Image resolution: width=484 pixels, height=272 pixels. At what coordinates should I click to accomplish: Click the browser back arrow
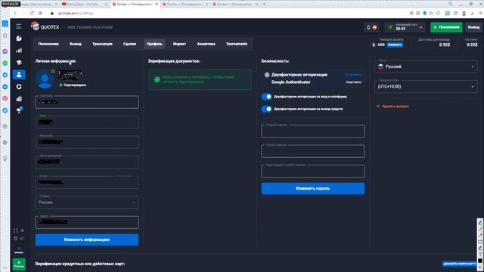(15, 13)
